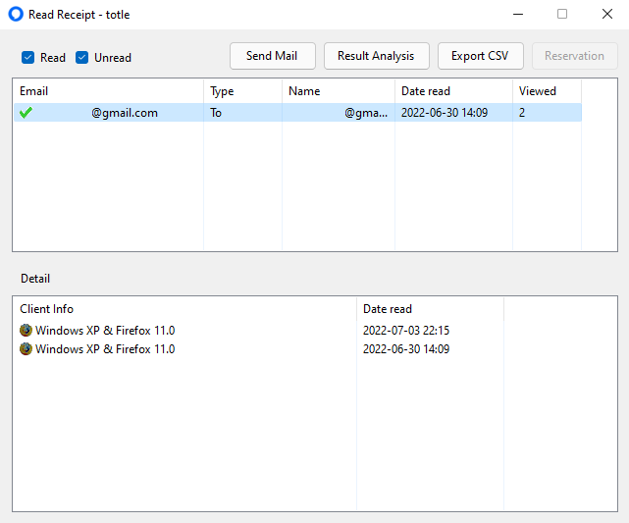Open Result Analysis

coord(376,56)
